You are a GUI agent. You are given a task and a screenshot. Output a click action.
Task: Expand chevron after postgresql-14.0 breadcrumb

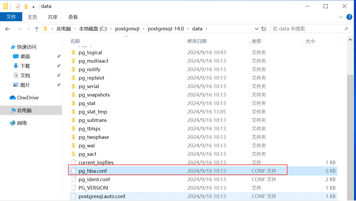(188, 29)
